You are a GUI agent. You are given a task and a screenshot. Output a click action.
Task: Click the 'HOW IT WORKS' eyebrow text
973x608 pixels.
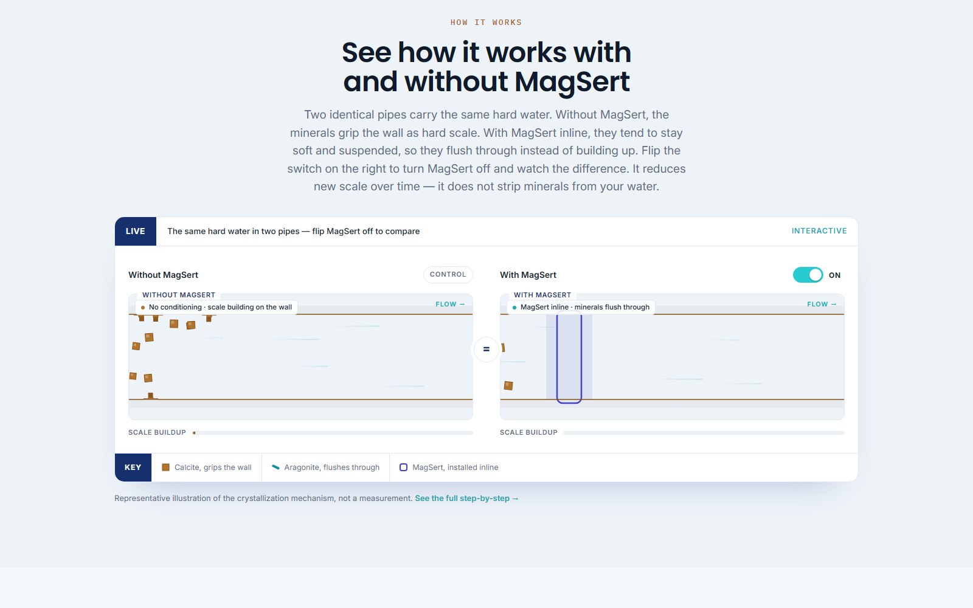tap(486, 22)
